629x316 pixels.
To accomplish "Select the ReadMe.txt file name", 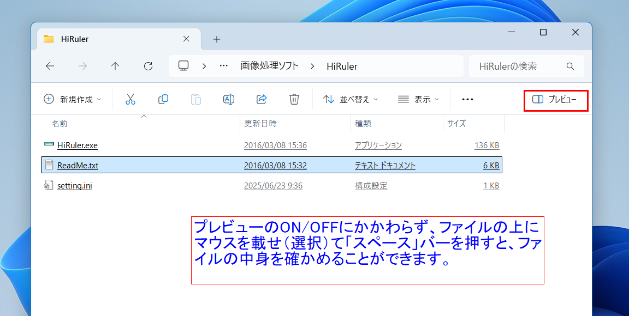I will click(x=78, y=166).
